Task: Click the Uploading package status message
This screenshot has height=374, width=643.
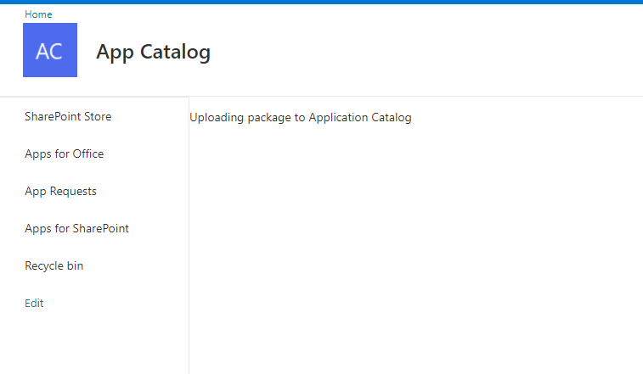Action: pyautogui.click(x=300, y=117)
